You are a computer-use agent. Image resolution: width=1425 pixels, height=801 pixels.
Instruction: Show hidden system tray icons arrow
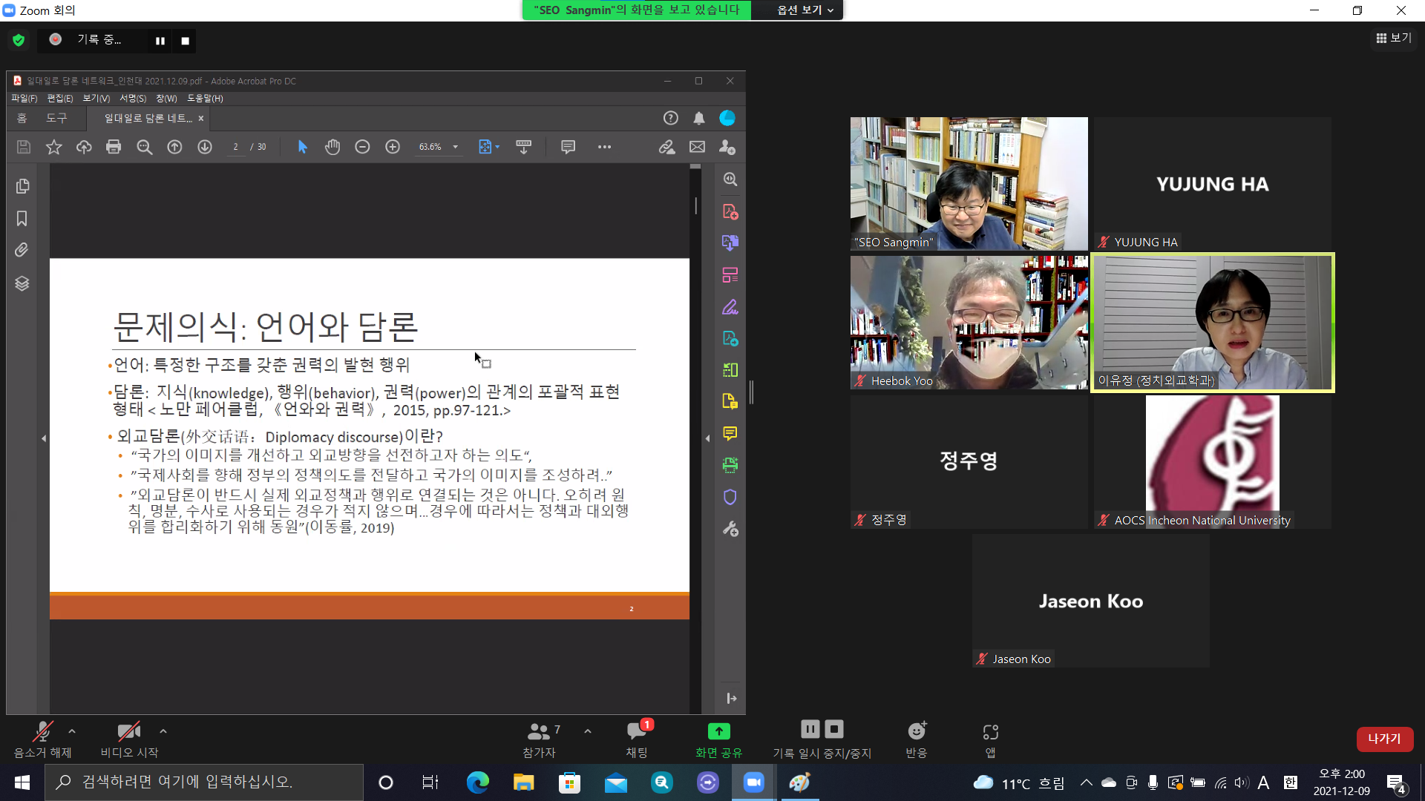pos(1087,782)
